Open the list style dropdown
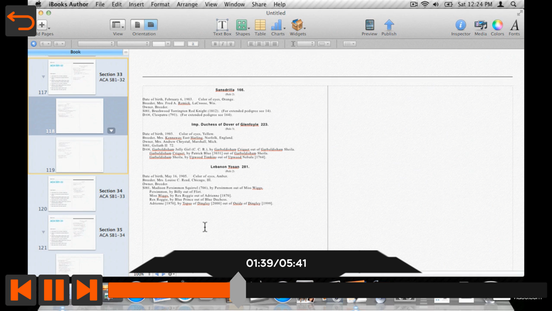 point(349,44)
